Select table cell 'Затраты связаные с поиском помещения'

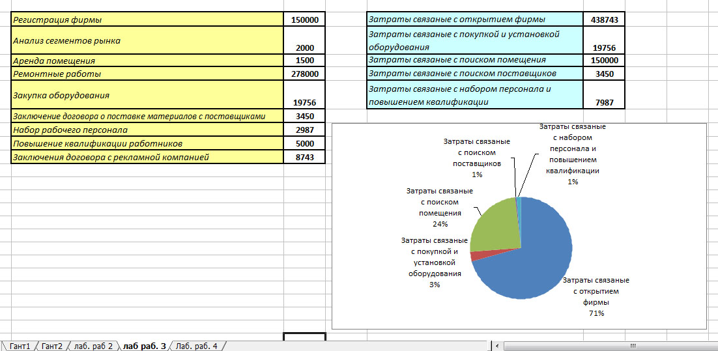[475, 60]
